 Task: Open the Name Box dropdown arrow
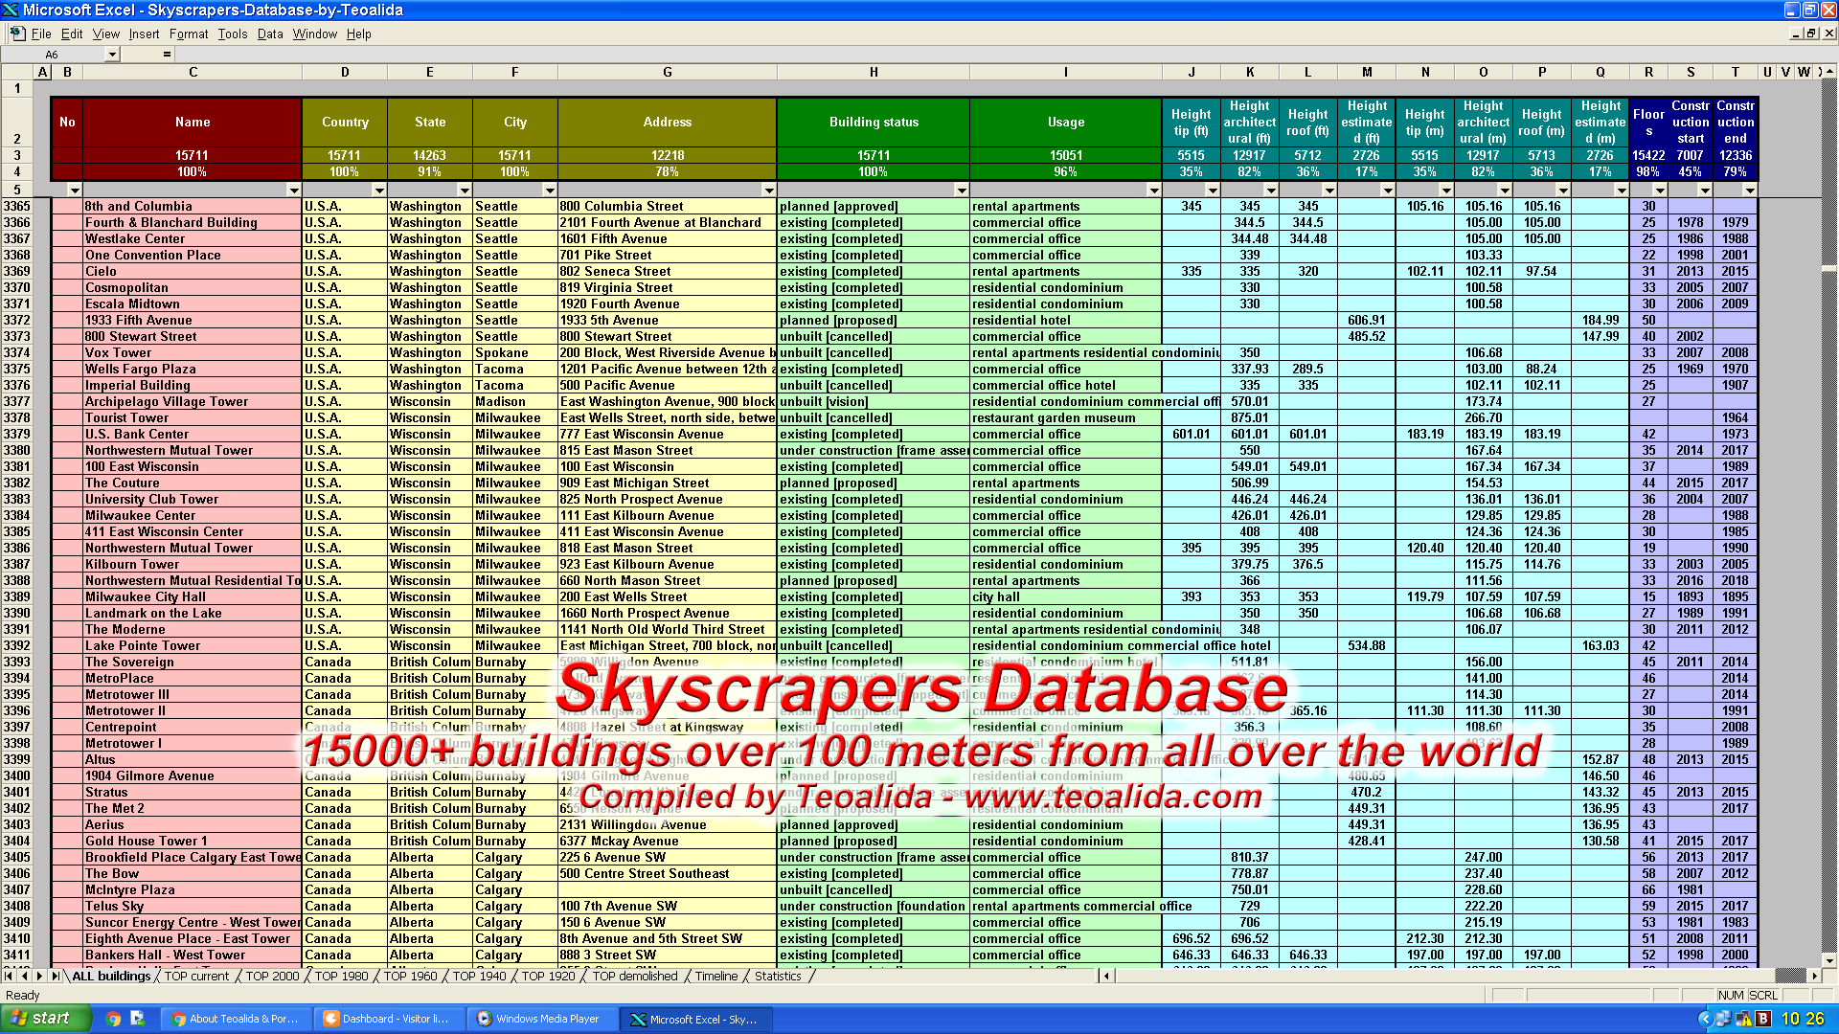pyautogui.click(x=112, y=55)
